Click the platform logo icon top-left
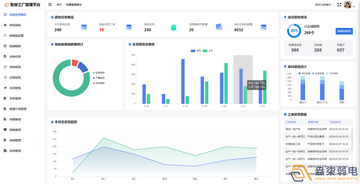Screen dimensions: 360x184 pos(7,4)
